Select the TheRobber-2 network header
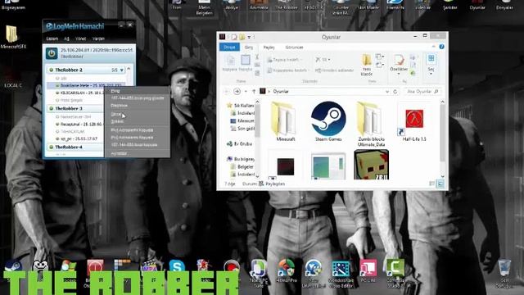 coord(86,70)
